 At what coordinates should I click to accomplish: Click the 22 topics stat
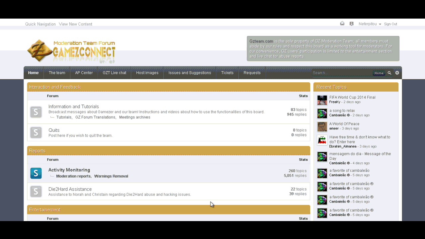tap(298, 189)
